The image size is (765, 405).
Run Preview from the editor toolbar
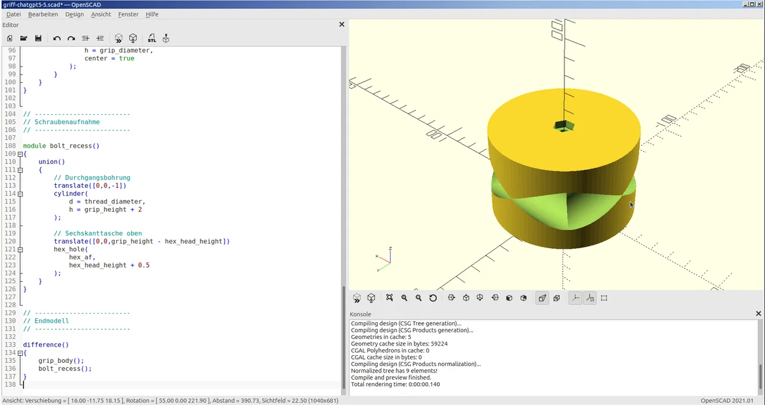(118, 38)
